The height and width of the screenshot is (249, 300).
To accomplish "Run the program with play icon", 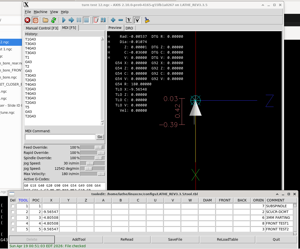I will (64, 20).
